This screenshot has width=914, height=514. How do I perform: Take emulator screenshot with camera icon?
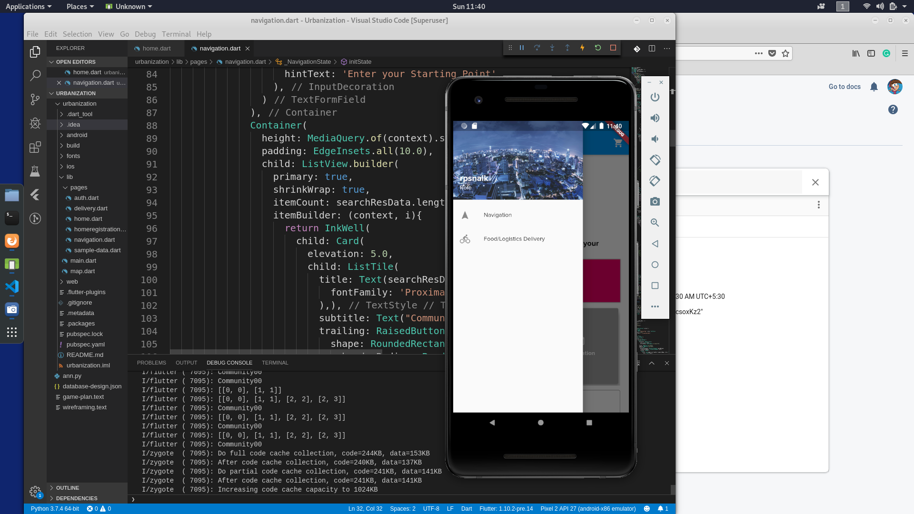(x=655, y=202)
